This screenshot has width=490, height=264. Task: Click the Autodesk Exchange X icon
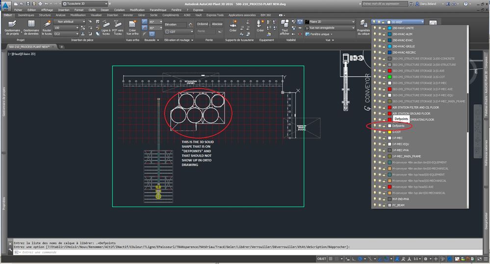448,4
